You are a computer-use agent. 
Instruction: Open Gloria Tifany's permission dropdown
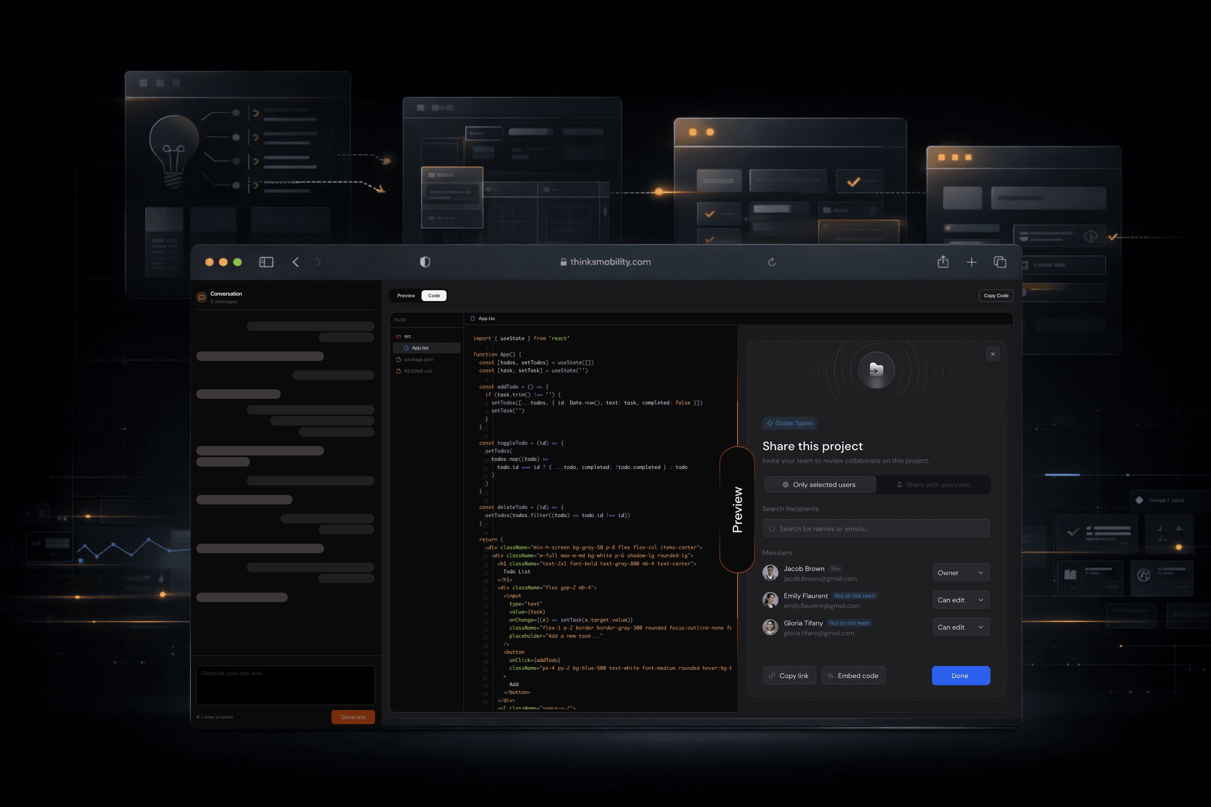click(x=961, y=627)
